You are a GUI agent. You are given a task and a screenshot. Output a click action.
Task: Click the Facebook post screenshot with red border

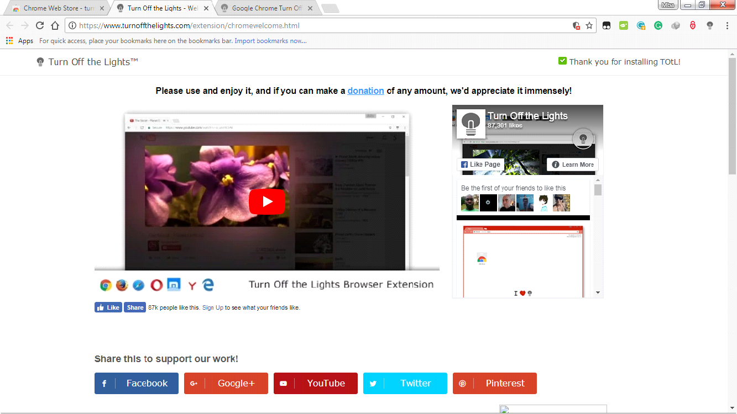click(523, 262)
